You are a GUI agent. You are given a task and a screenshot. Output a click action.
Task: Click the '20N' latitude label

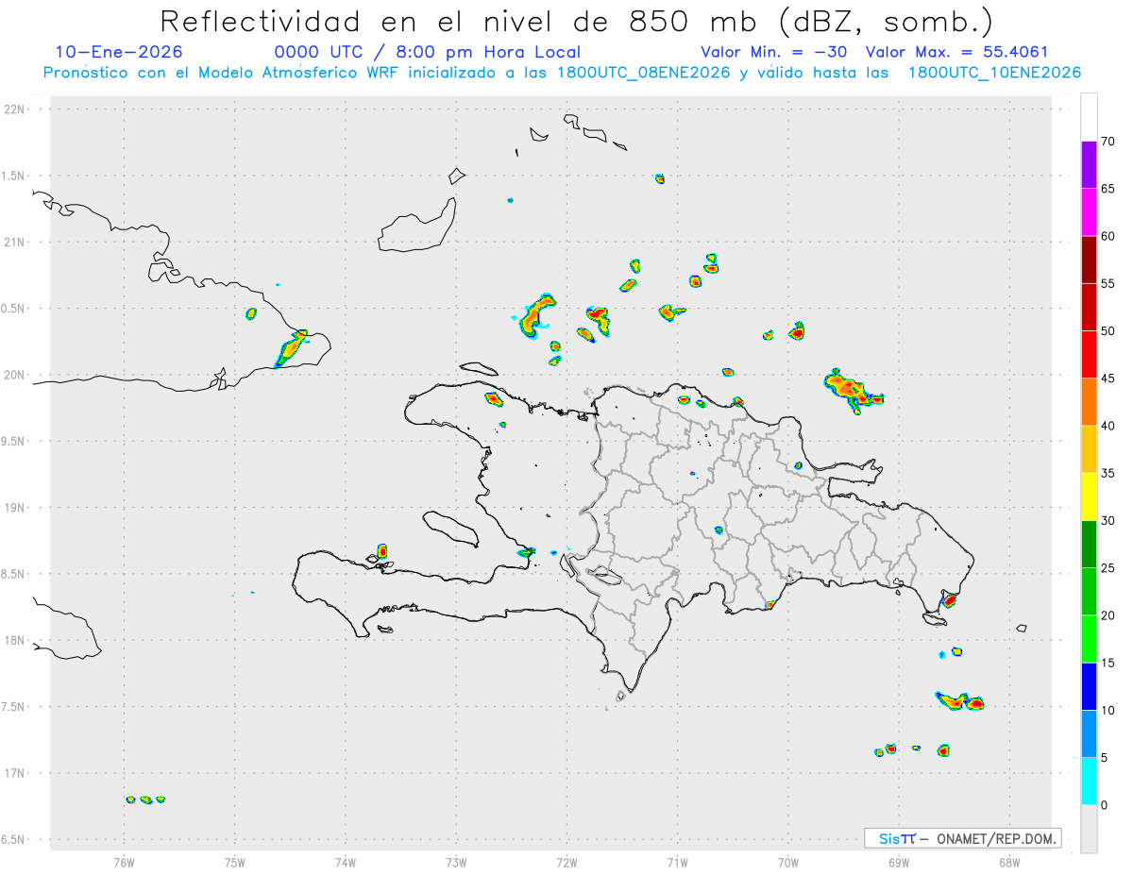point(16,375)
